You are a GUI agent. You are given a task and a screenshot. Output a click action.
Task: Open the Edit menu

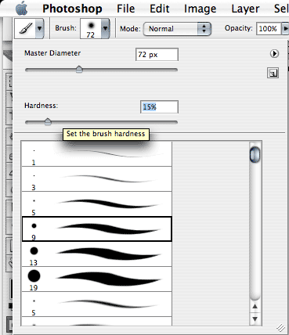click(160, 9)
